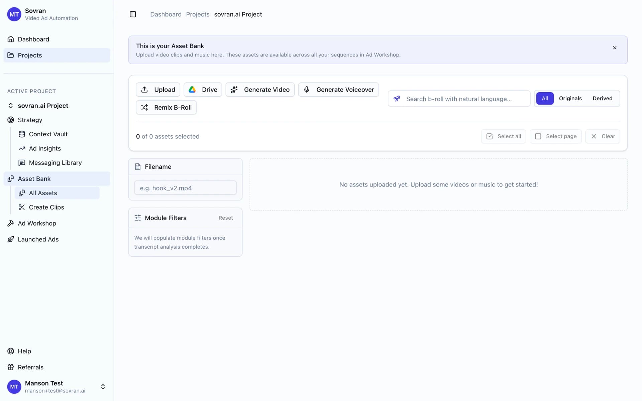Focus the Filename filter input
642x401 pixels.
[185, 188]
